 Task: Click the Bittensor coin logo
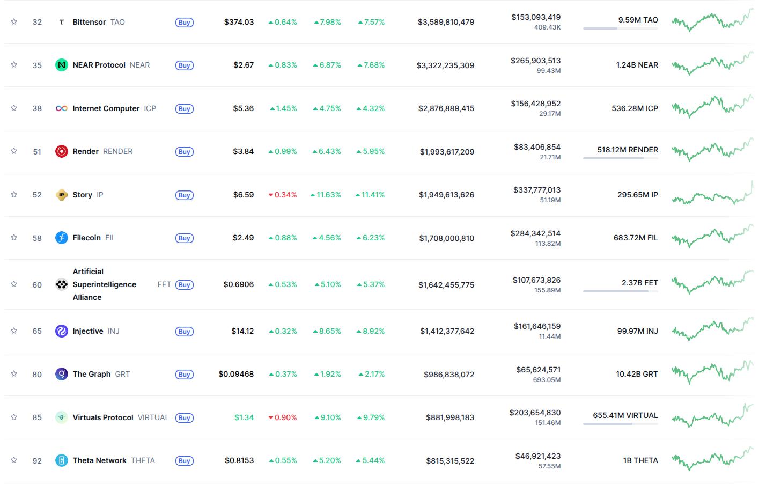62,22
